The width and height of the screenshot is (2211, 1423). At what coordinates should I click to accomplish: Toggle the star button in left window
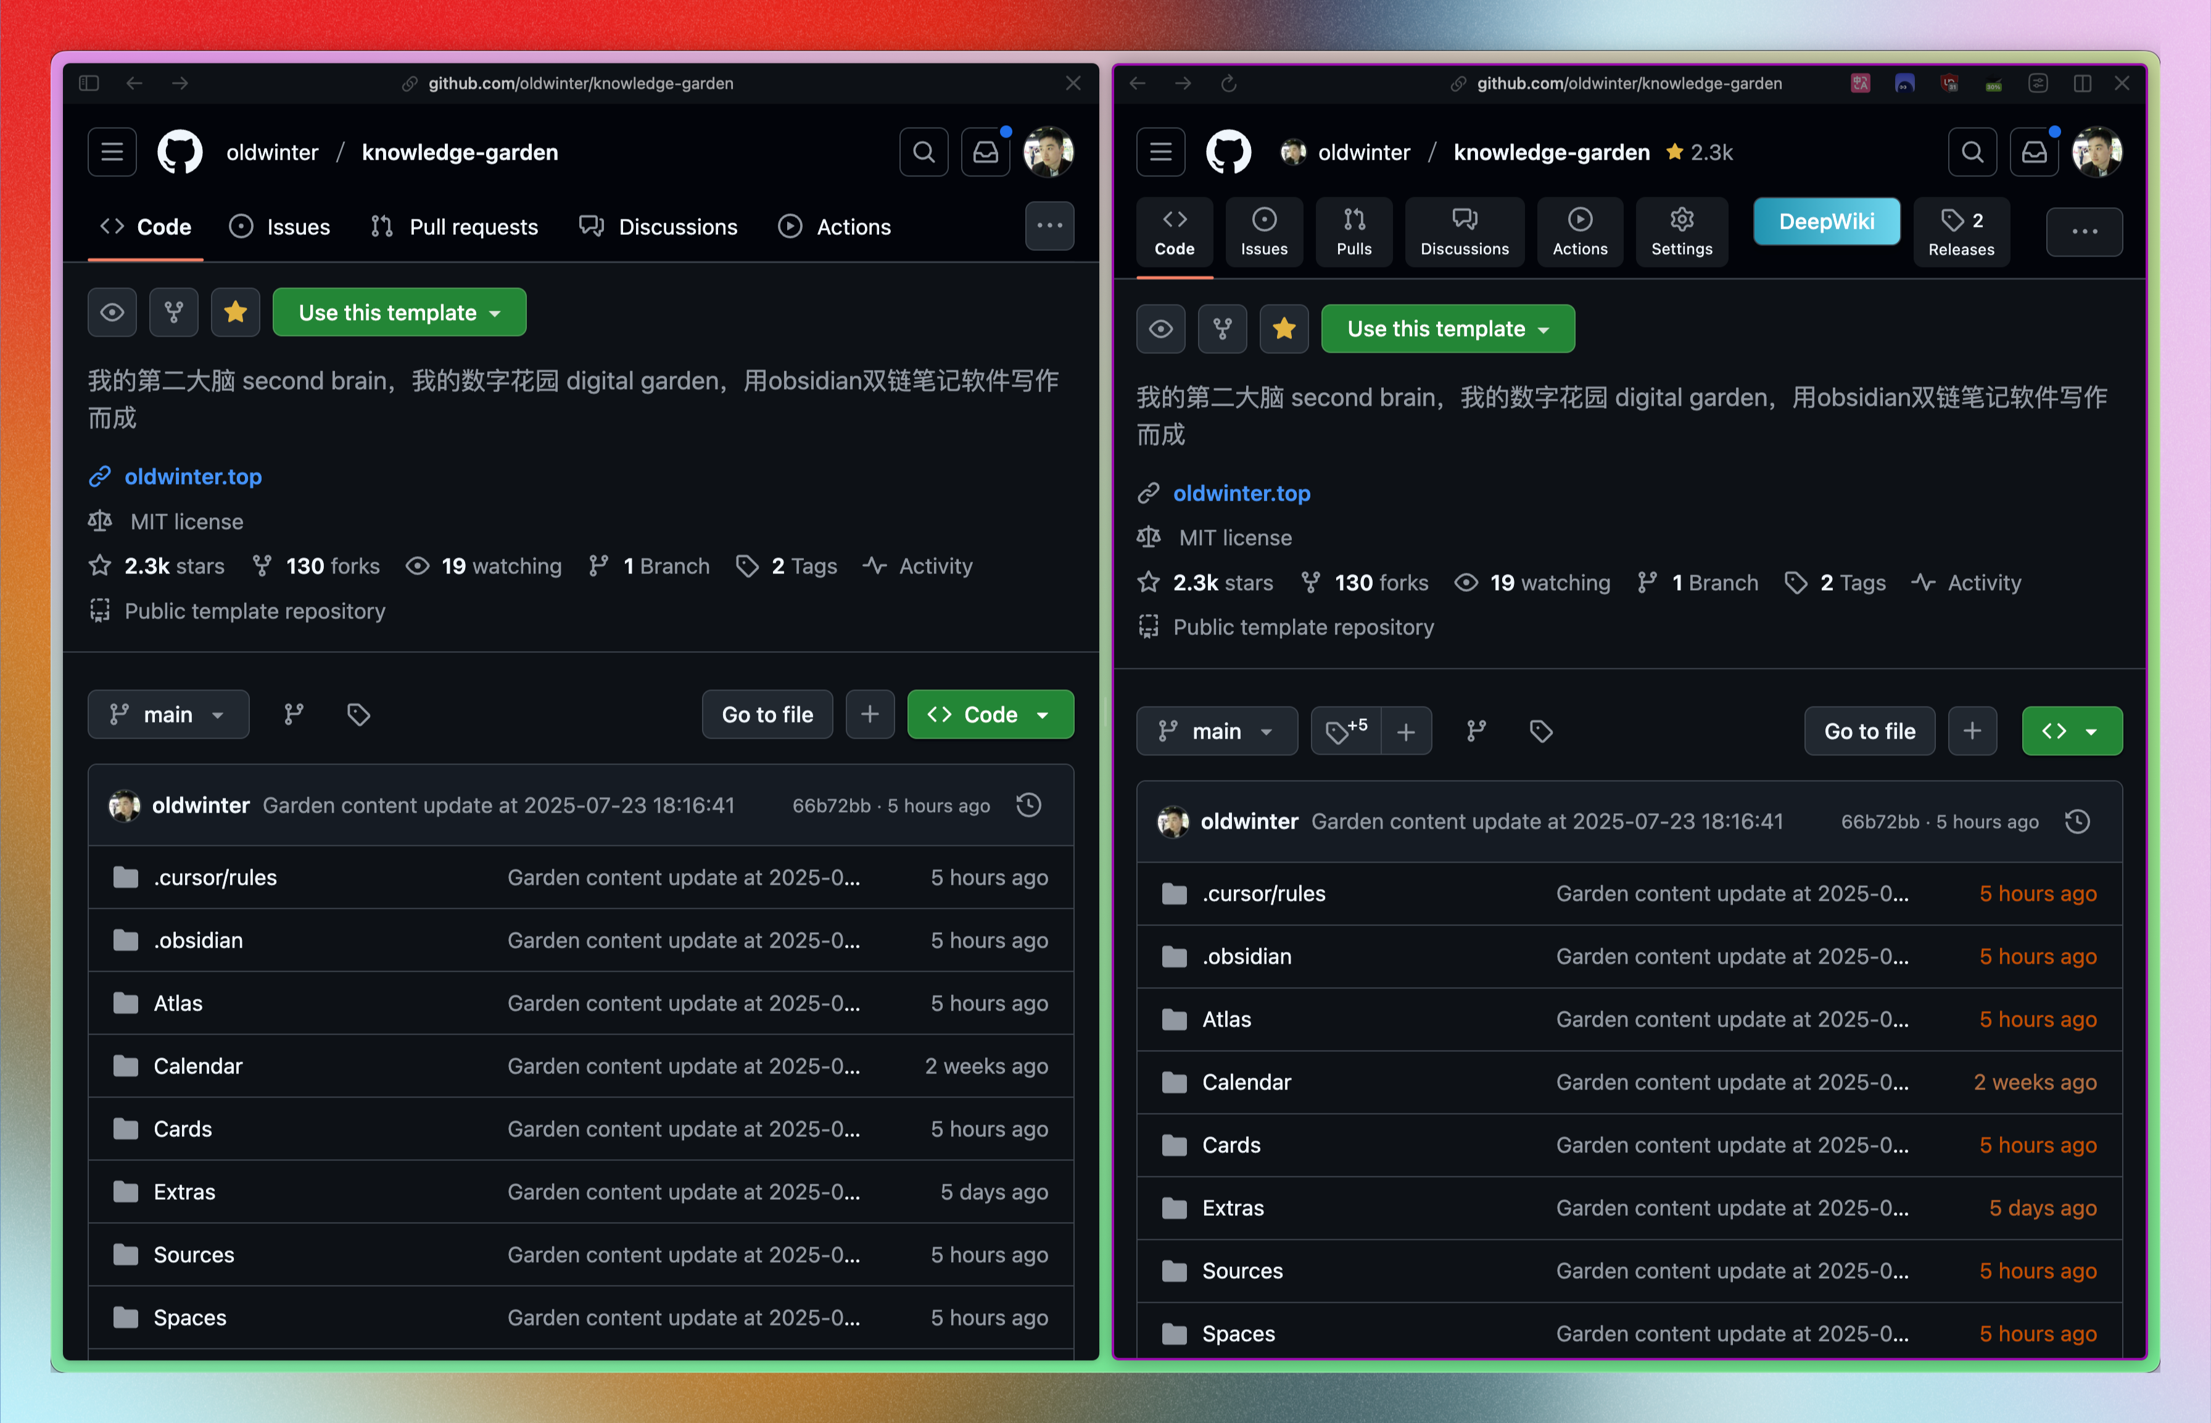[x=236, y=313]
